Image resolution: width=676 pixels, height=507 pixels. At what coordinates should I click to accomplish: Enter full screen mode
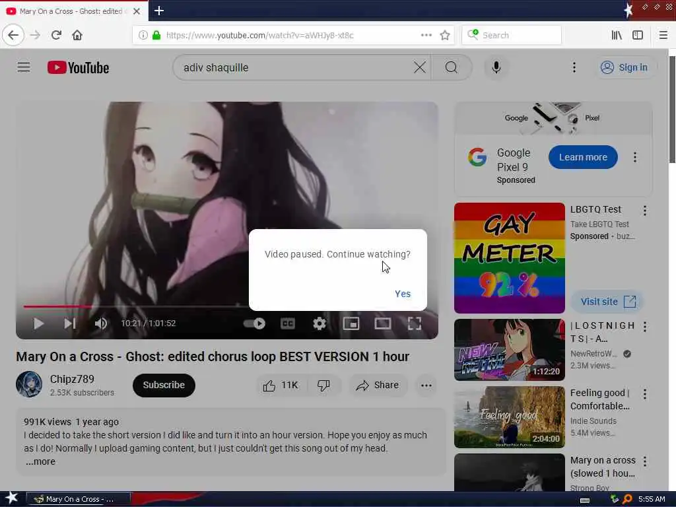[415, 323]
